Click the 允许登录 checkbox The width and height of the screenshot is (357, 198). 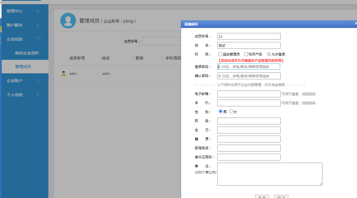click(x=269, y=54)
